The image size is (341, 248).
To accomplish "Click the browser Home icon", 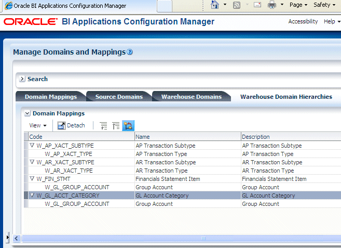I will pos(215,5).
